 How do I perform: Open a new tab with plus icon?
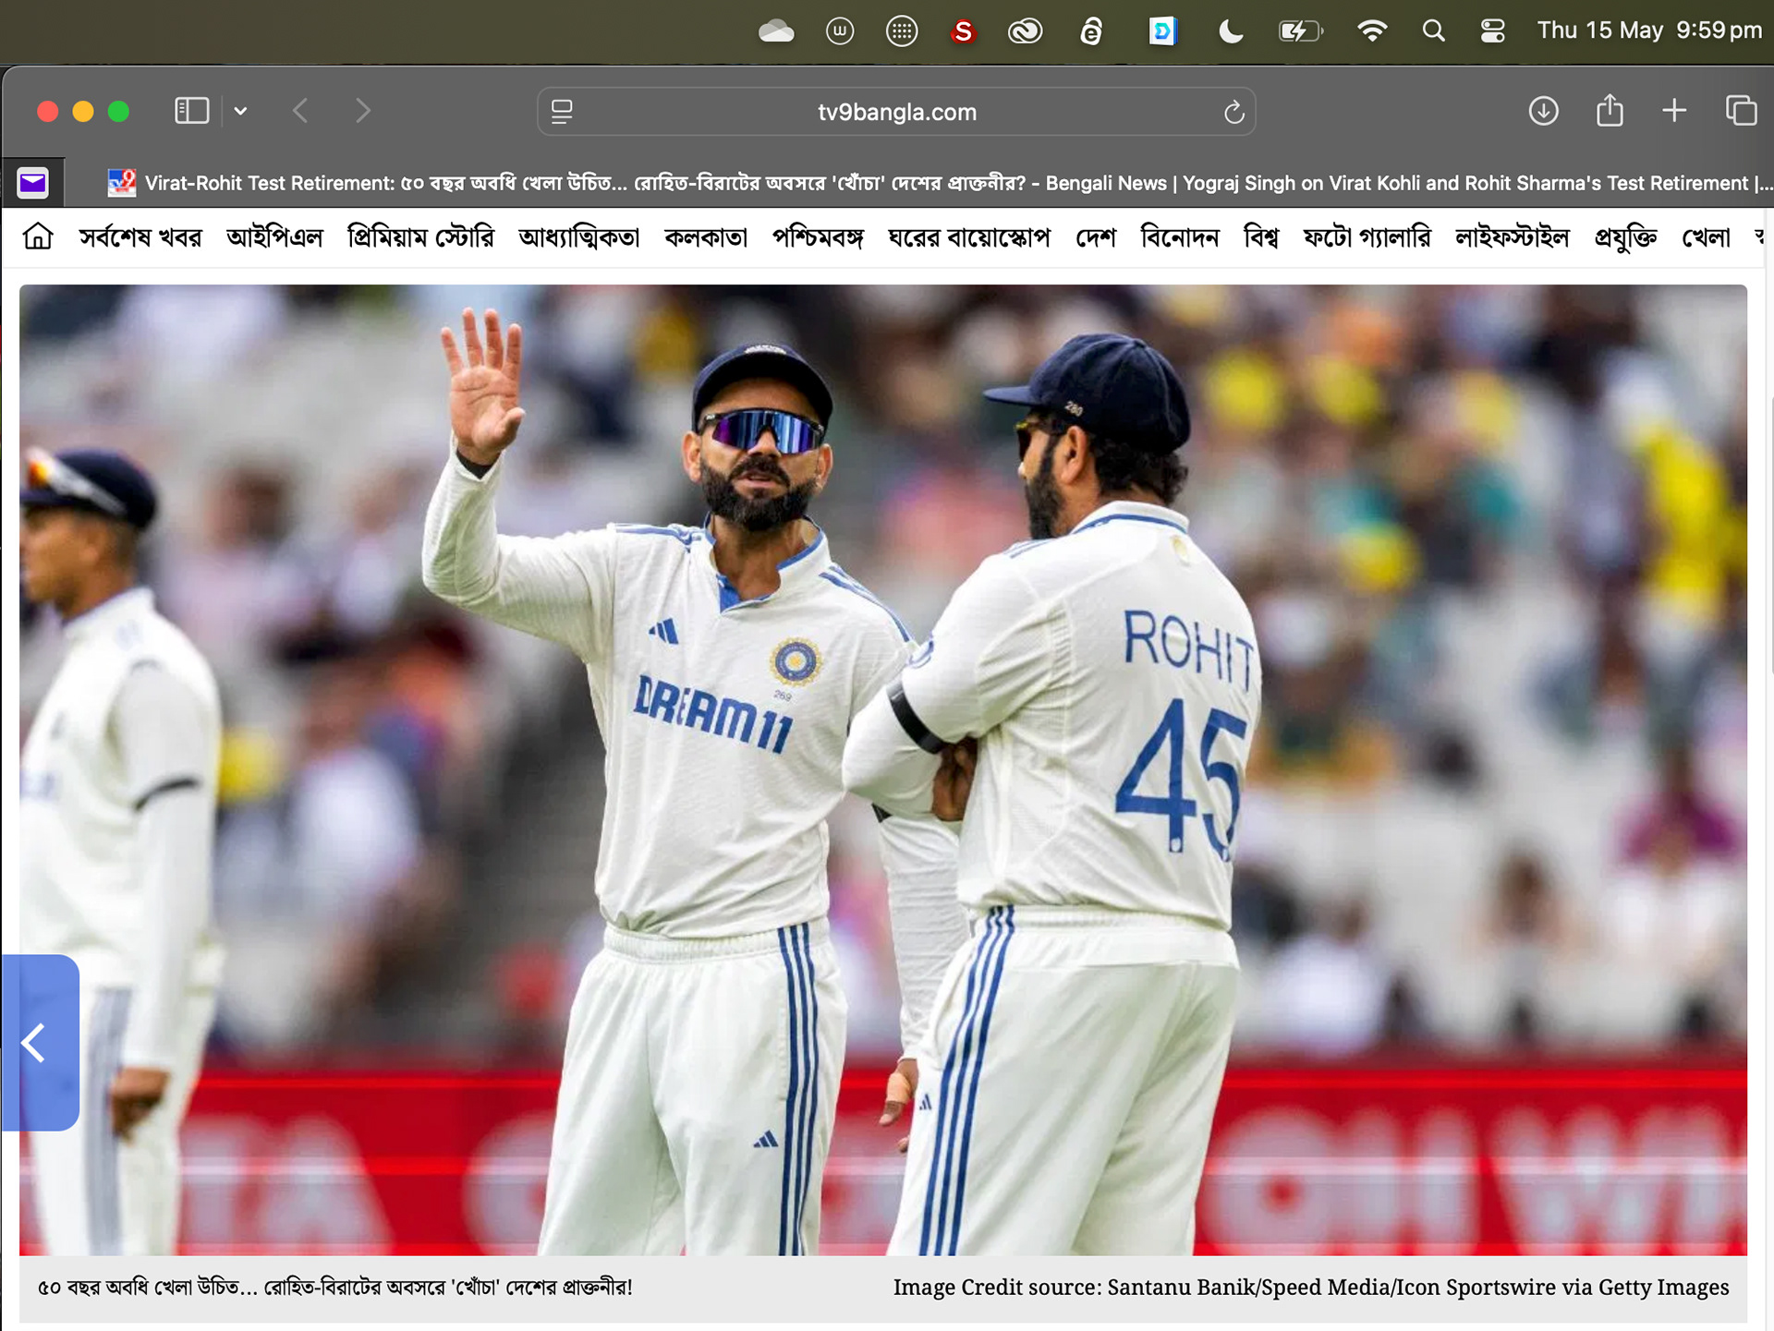(x=1674, y=111)
